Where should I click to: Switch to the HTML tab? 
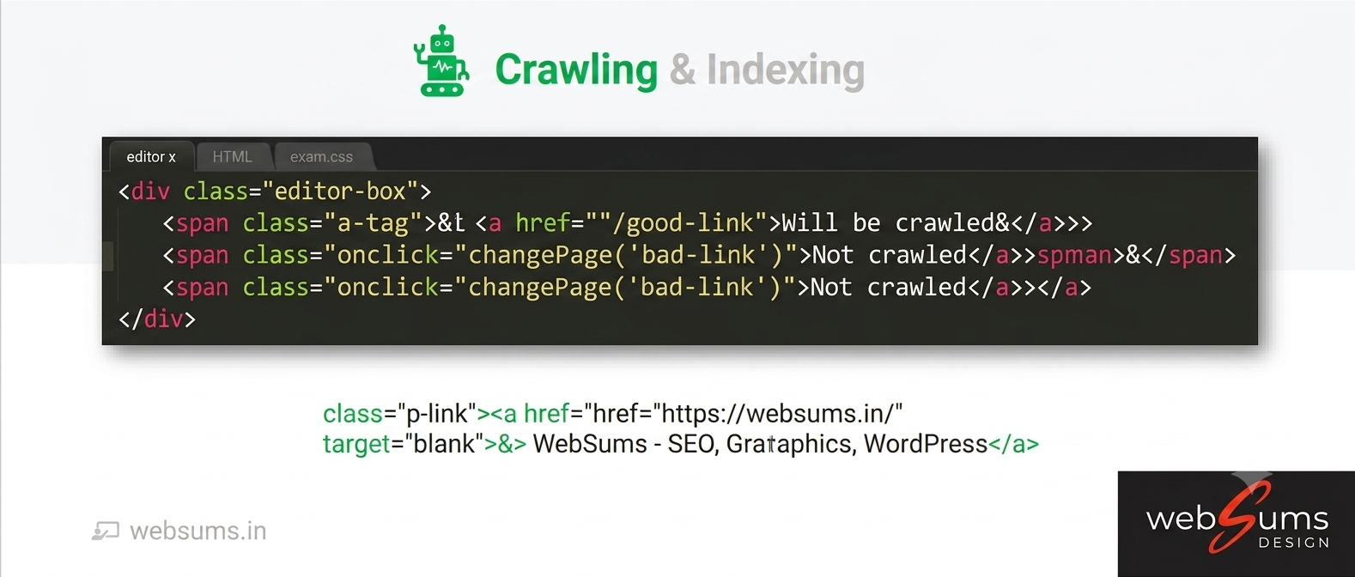tap(233, 156)
